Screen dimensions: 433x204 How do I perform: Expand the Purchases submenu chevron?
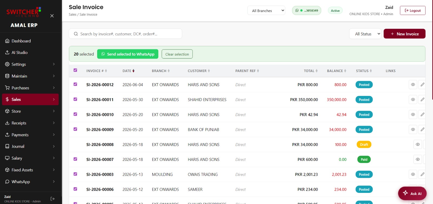[54, 88]
